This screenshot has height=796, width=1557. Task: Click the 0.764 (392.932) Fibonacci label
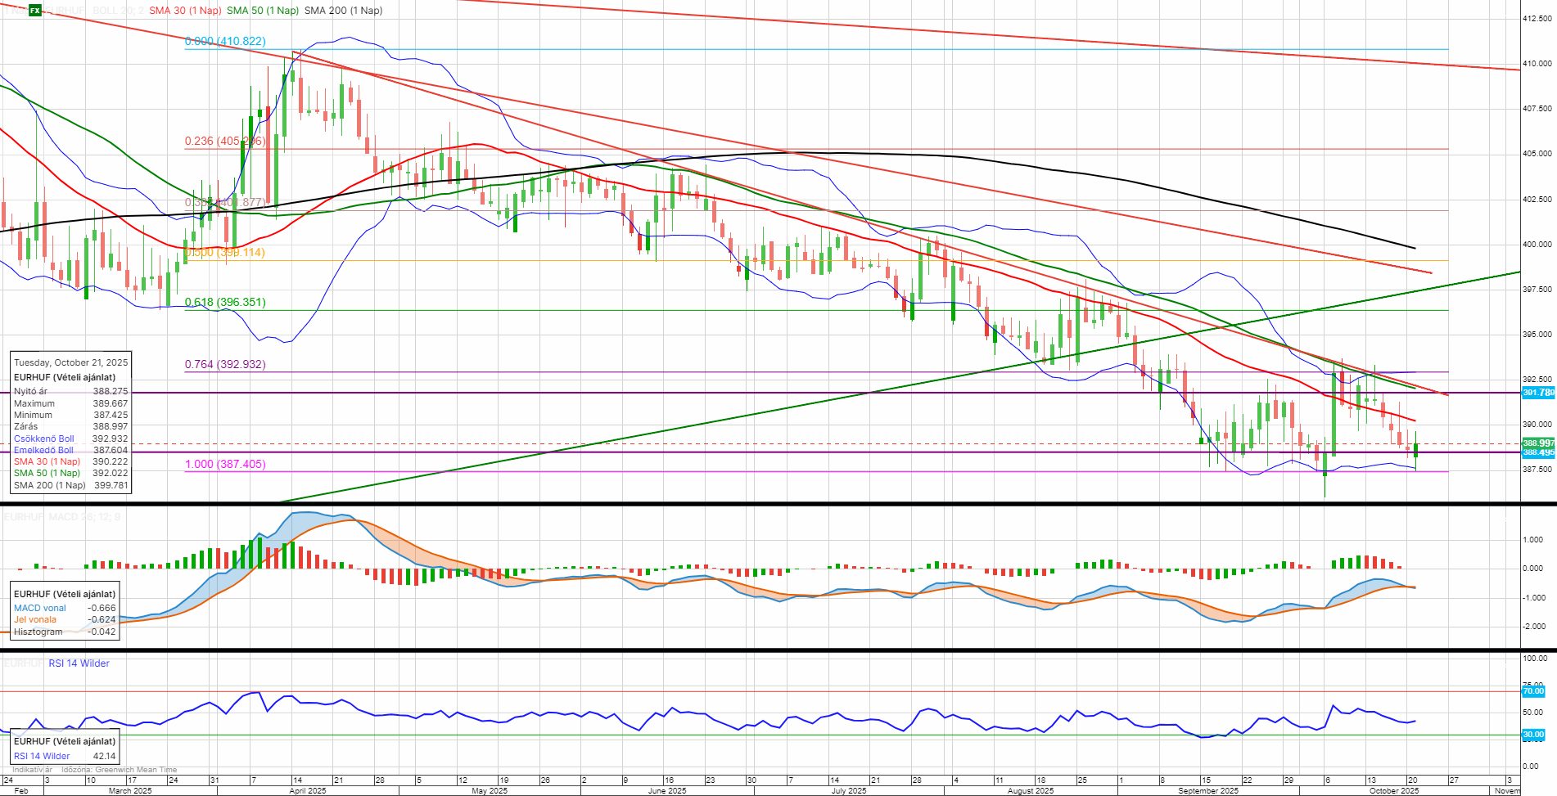pos(224,365)
